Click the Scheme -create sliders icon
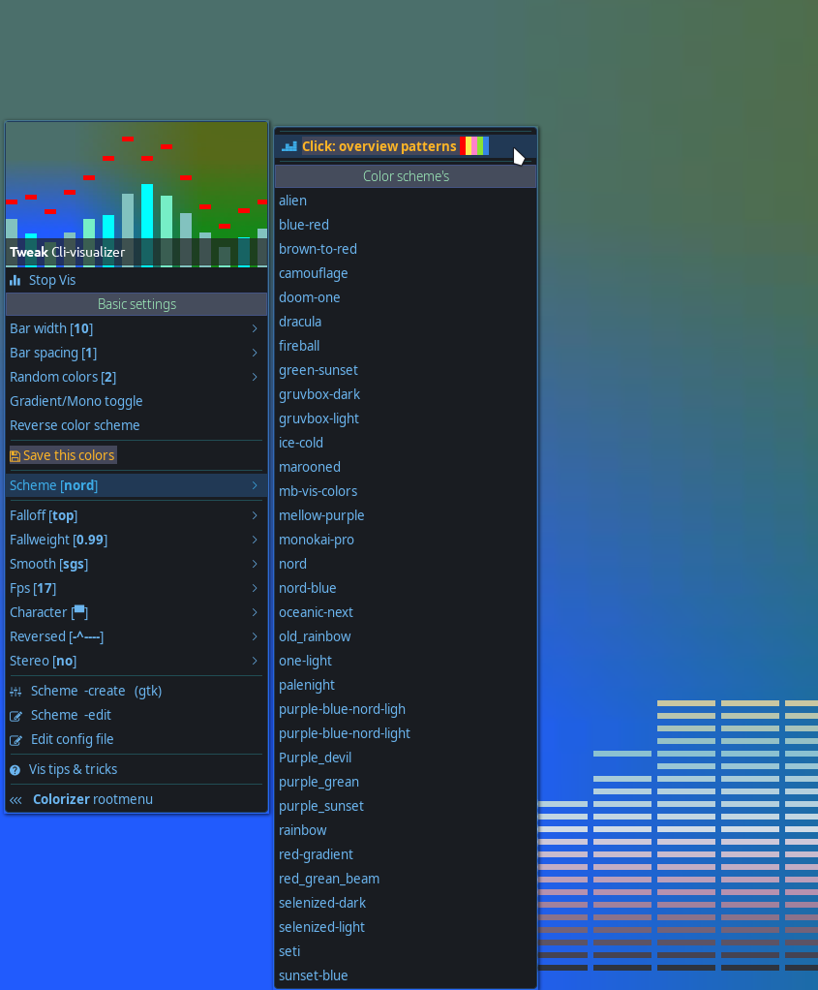 [15, 691]
